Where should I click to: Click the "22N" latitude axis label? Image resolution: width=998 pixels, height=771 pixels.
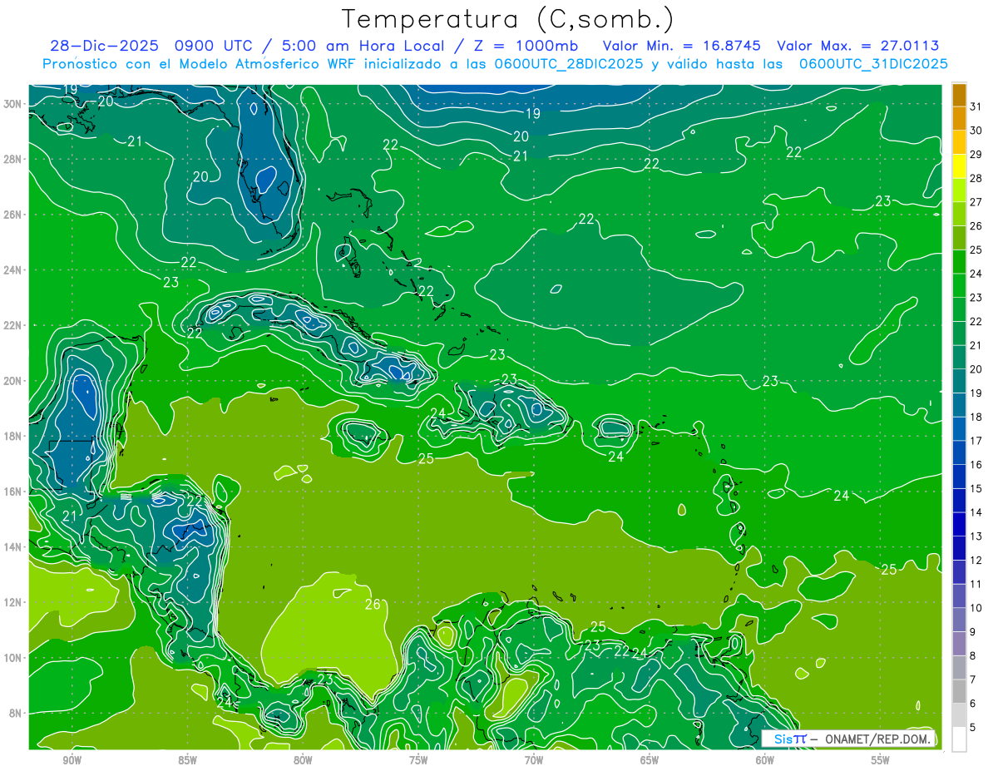coord(13,325)
